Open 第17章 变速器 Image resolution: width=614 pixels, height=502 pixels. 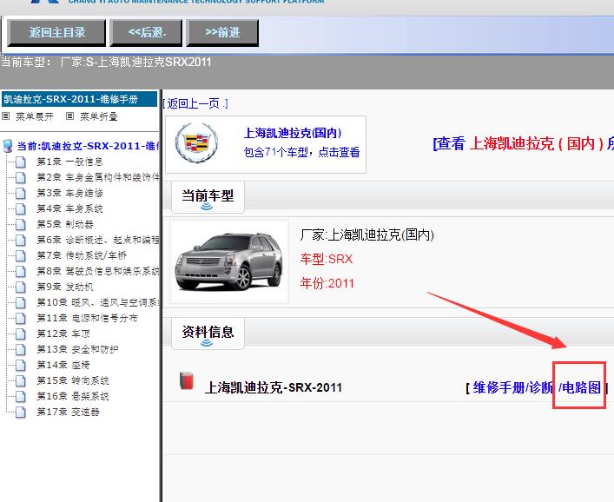click(x=68, y=413)
